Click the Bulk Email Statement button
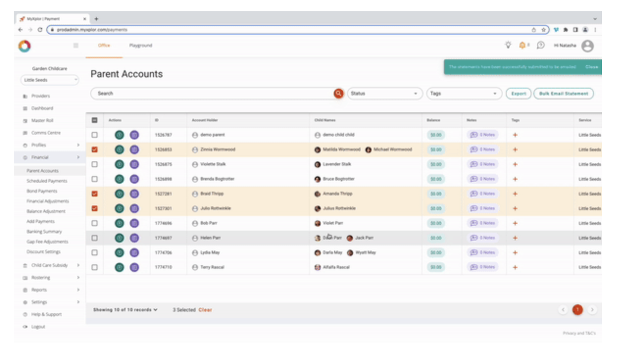Image resolution: width=621 pixels, height=344 pixels. point(564,93)
